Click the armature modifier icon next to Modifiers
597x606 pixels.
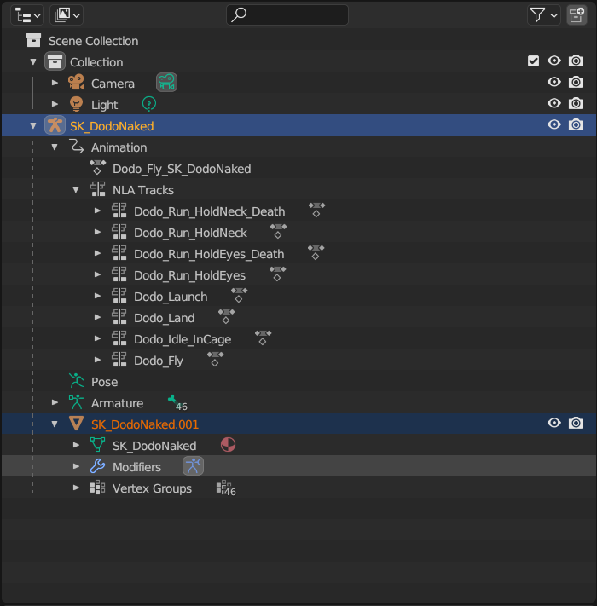(193, 466)
